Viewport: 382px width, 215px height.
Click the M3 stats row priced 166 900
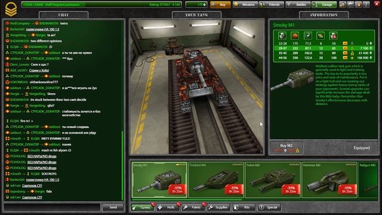pyautogui.click(x=324, y=58)
